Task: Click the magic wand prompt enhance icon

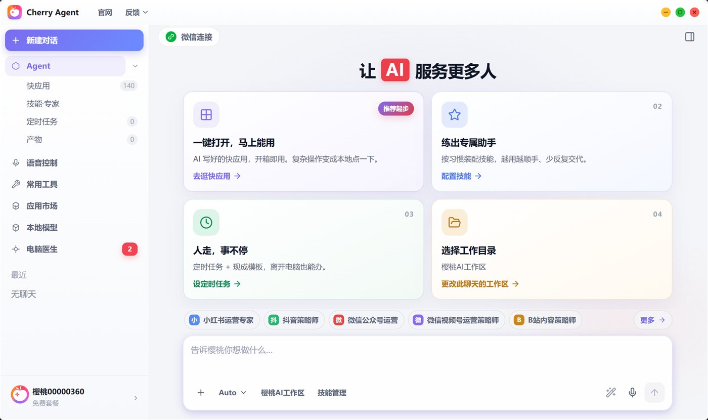Action: click(x=611, y=393)
